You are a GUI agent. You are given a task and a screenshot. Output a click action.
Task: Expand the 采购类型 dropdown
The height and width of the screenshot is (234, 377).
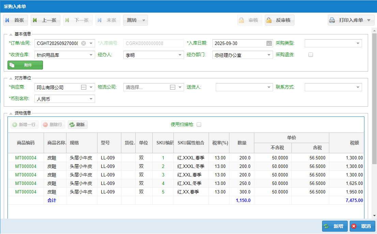(x=358, y=43)
